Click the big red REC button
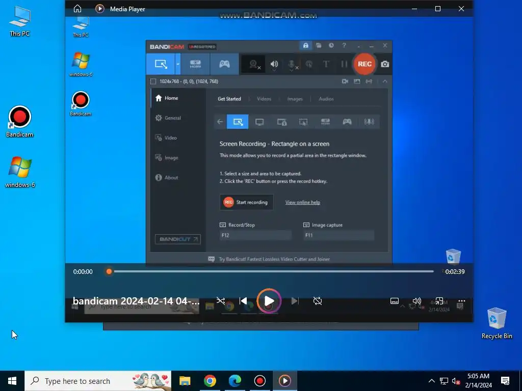522x391 pixels. [364, 64]
